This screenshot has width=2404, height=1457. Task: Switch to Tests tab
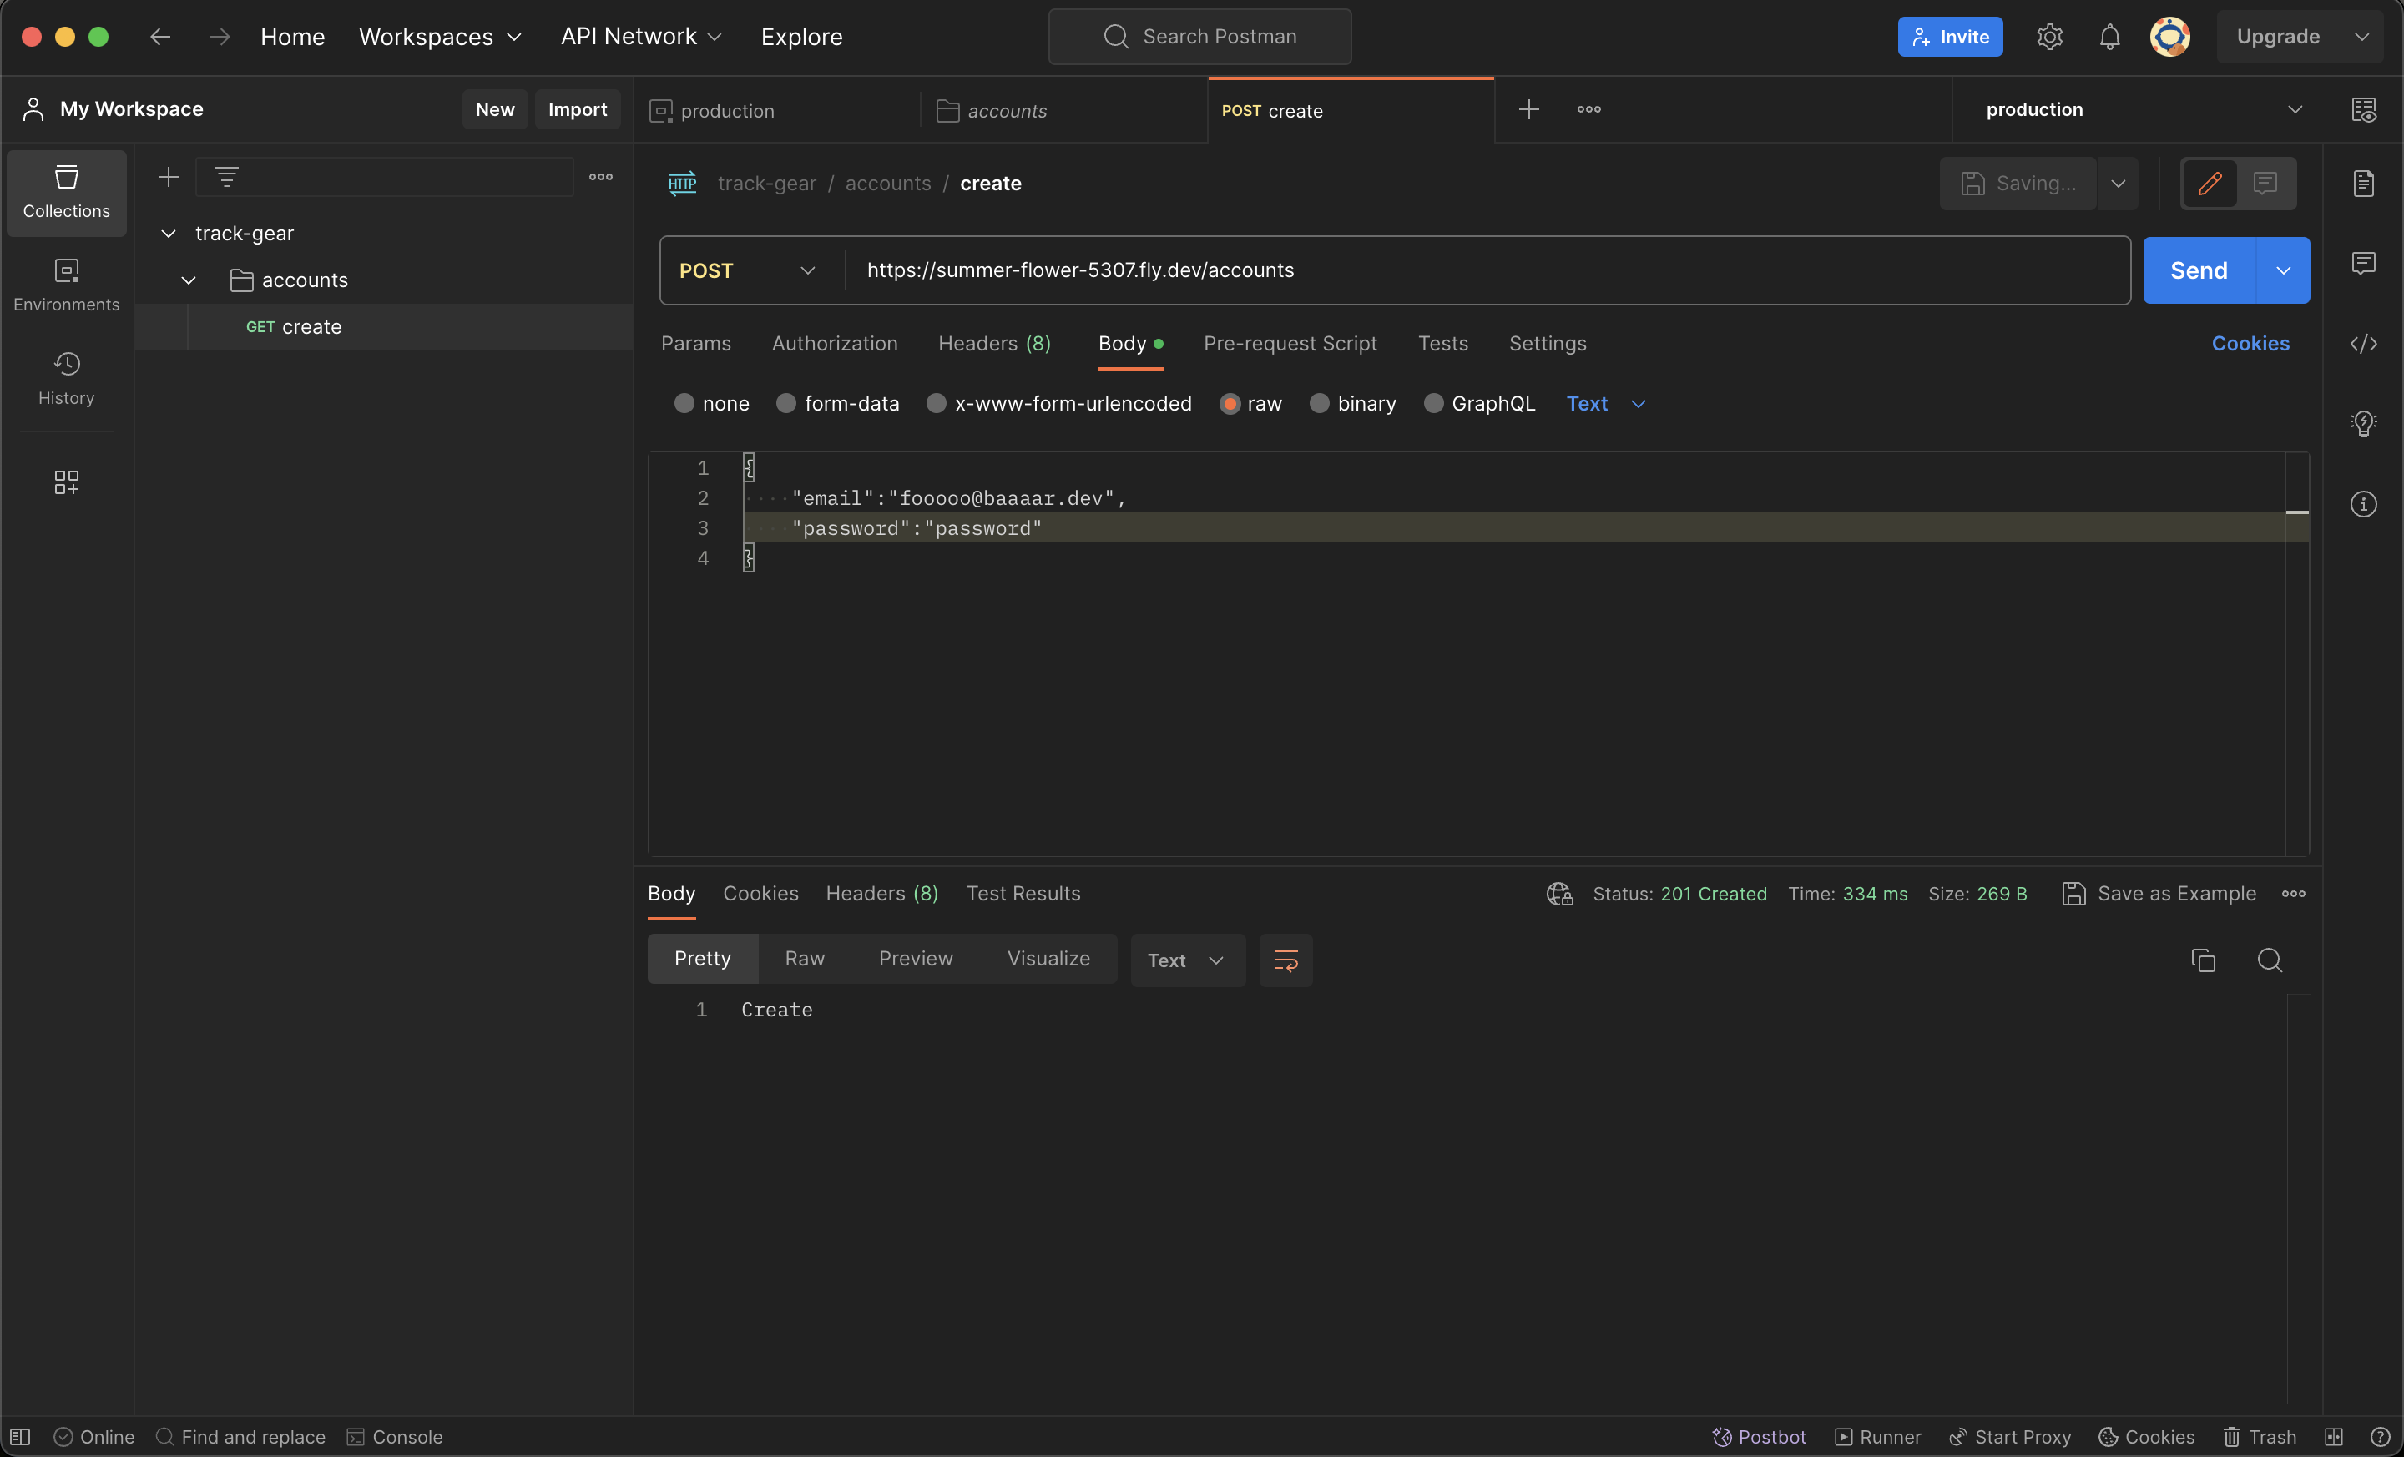pyautogui.click(x=1442, y=343)
